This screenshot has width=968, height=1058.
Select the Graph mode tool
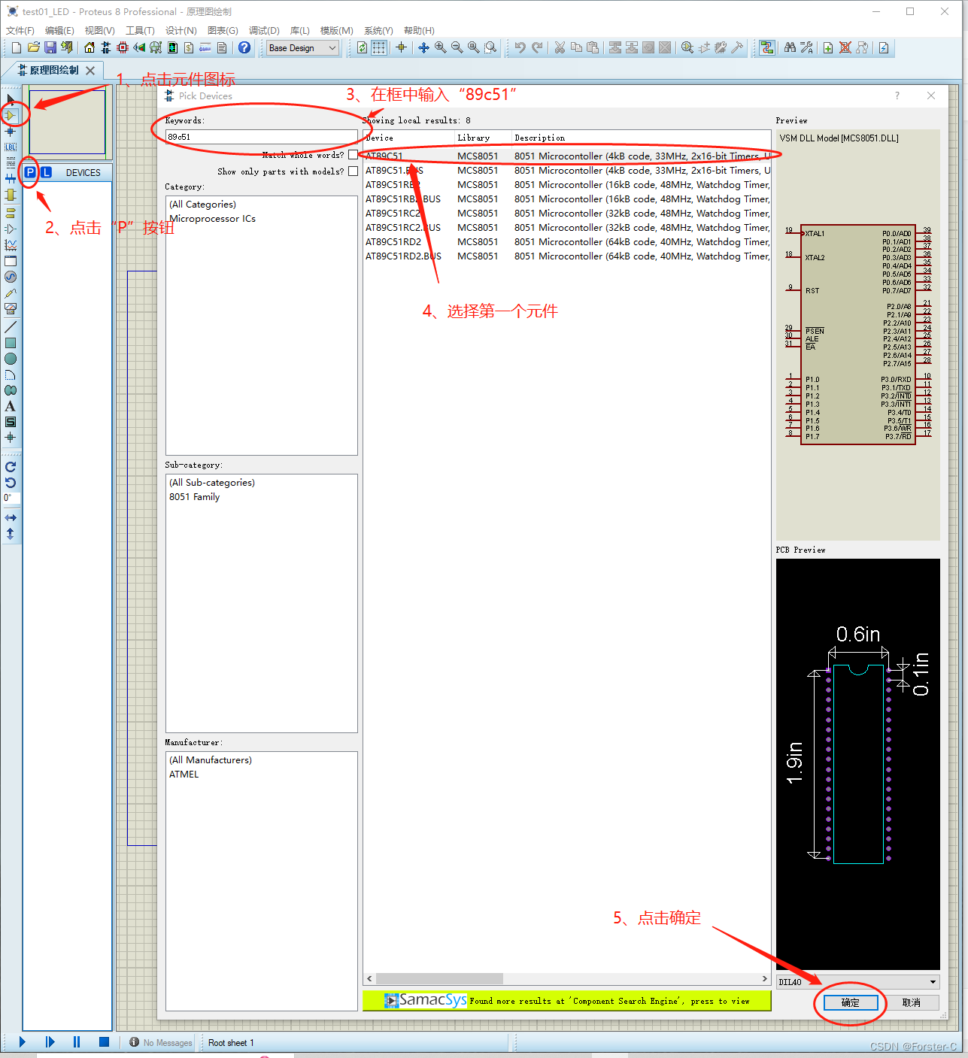(x=11, y=245)
